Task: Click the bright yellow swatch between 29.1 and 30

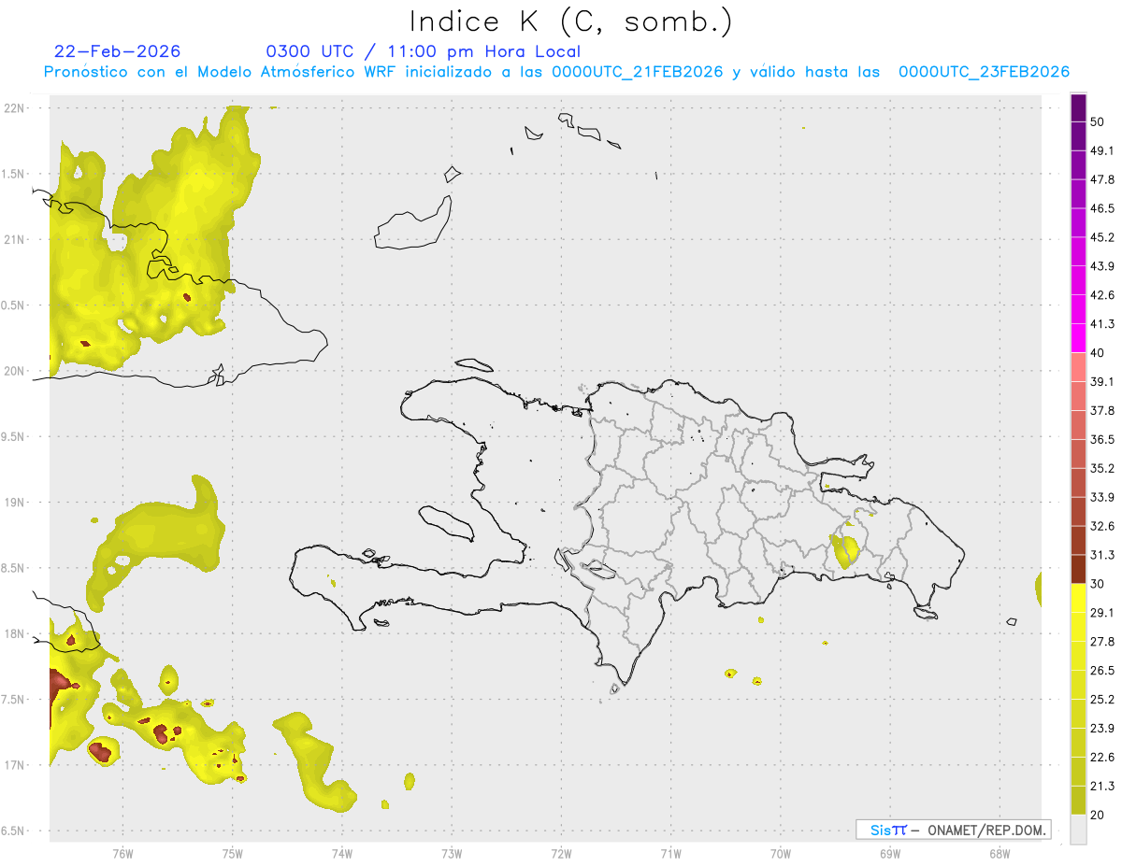Action: click(1078, 598)
